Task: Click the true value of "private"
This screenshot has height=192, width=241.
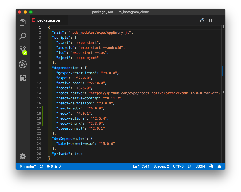Action: click(78, 154)
